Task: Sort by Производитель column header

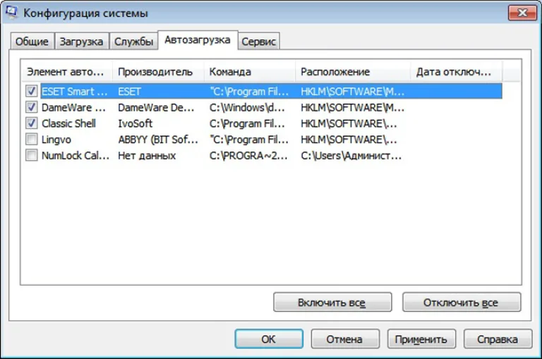Action: (158, 71)
